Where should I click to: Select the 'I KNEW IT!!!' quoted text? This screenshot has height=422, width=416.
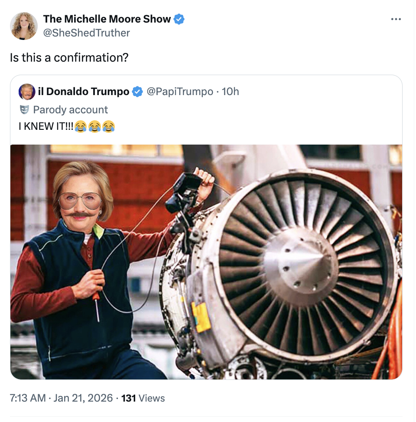[x=46, y=127]
